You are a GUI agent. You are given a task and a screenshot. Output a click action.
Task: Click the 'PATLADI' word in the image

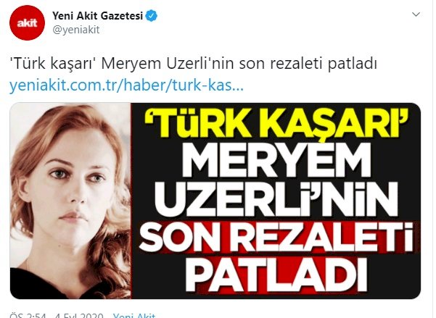[x=276, y=275]
